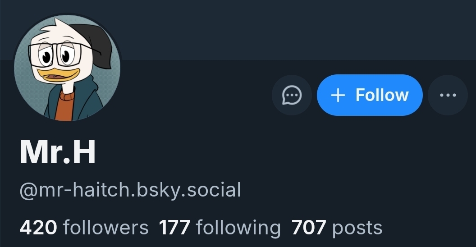Viewport: 476px width, 247px height.
Task: Click the 707 posts count
Action: click(x=337, y=228)
